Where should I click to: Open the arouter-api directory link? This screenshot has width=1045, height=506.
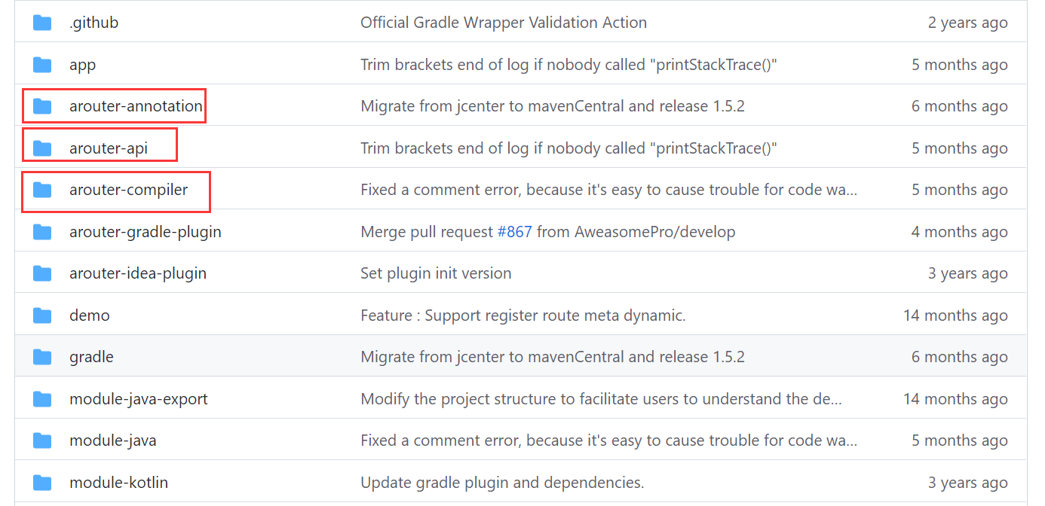click(109, 148)
